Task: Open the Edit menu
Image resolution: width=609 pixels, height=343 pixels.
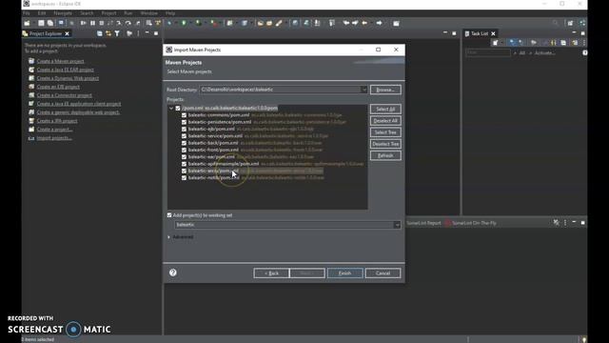Action: (x=42, y=13)
